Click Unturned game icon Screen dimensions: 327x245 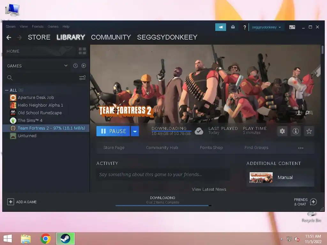13,136
